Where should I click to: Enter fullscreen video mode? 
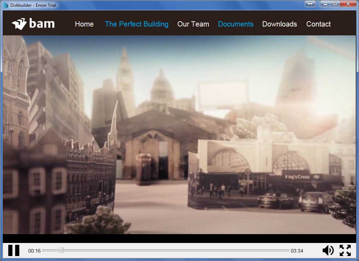tap(345, 250)
